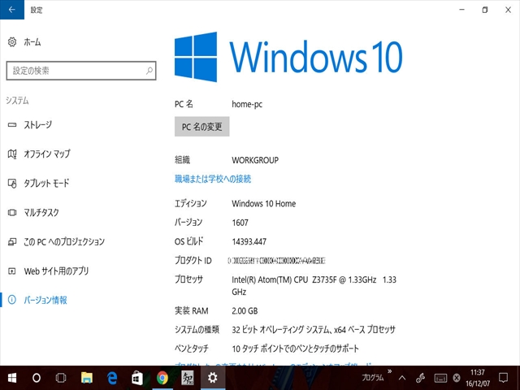This screenshot has width=520, height=390.
Task: Click the Connect to work or school link
Action: click(213, 179)
